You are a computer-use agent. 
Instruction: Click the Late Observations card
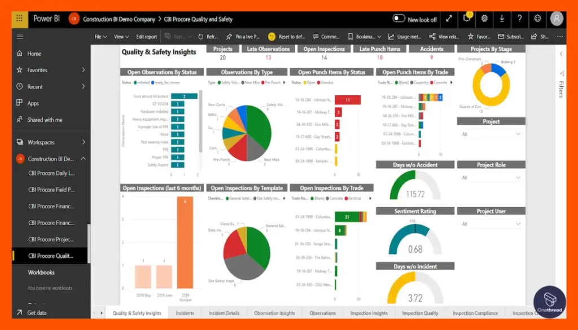[268, 53]
